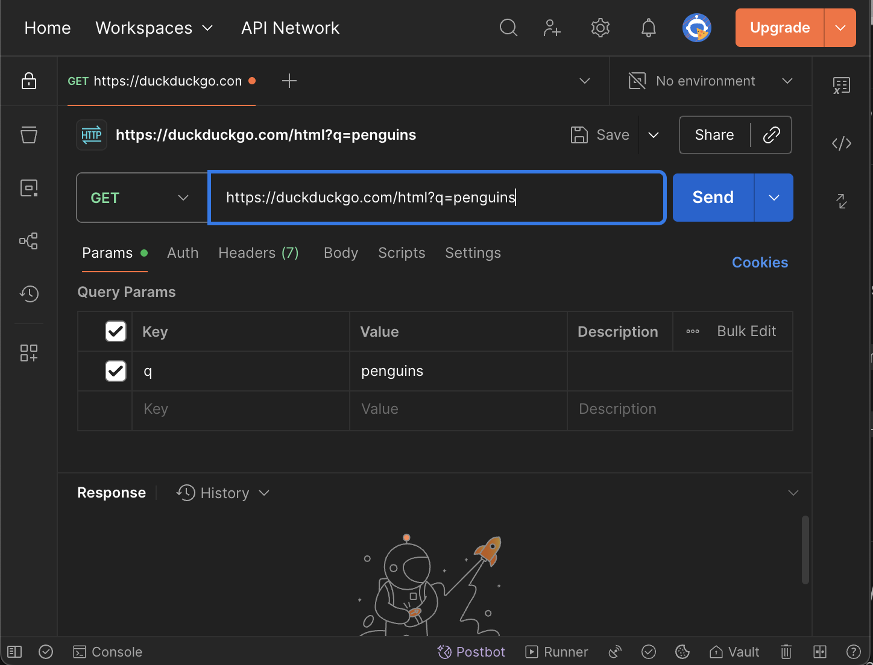873x665 pixels.
Task: Open the tabs list chevron
Action: [x=585, y=81]
